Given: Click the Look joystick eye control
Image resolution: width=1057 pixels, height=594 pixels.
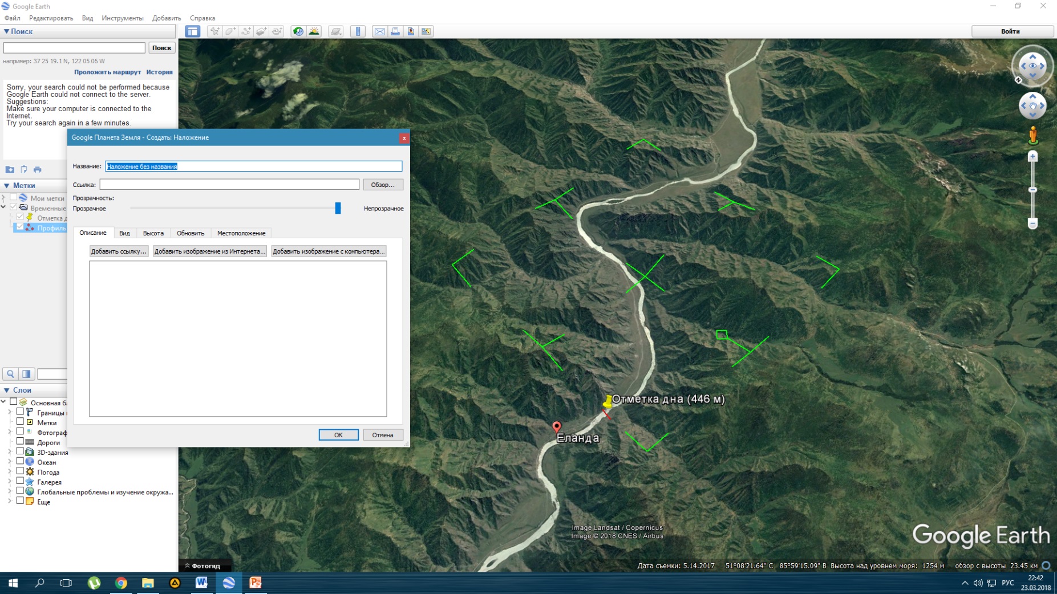Looking at the screenshot, I should click(1032, 66).
